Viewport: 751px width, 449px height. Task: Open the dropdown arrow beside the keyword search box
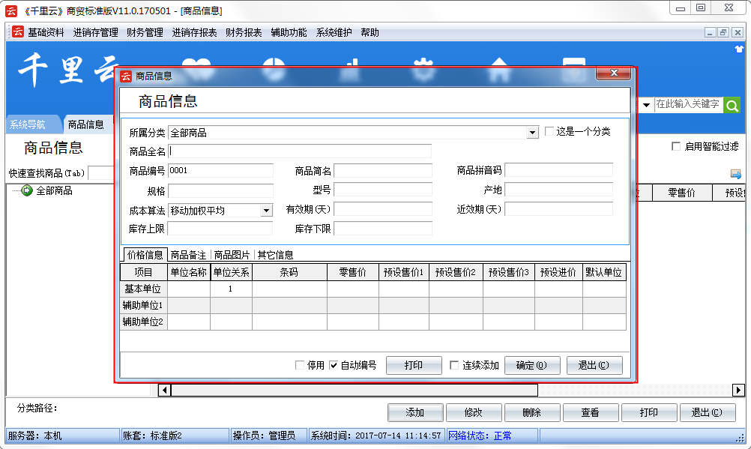[646, 105]
